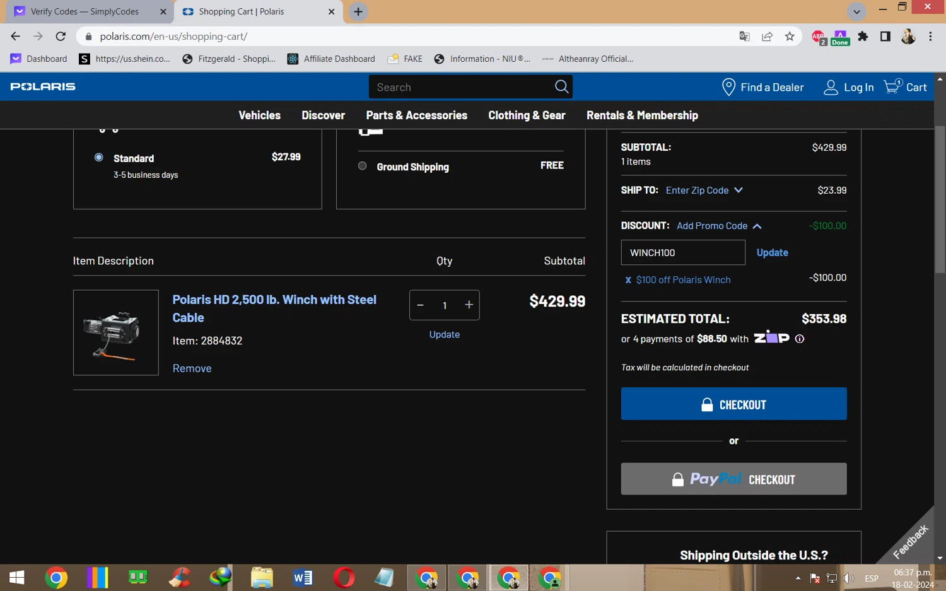
Task: Click Update next to promo code
Action: click(x=772, y=252)
